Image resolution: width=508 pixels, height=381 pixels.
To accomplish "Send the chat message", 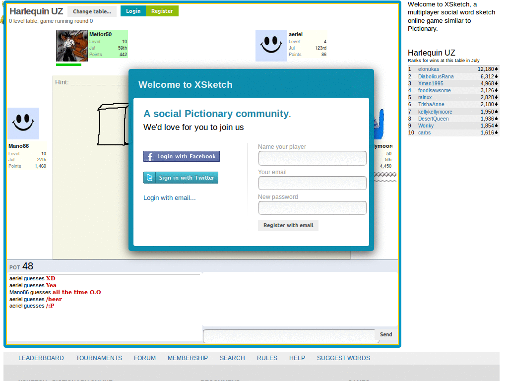I will point(386,334).
